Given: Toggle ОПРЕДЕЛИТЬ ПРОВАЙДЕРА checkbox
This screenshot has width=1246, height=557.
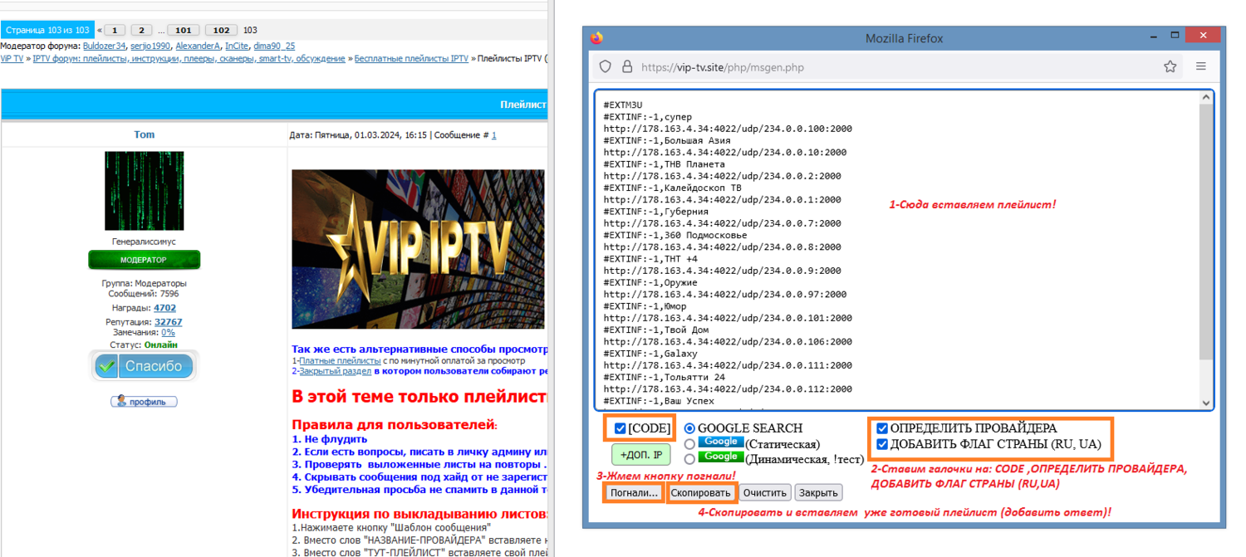Looking at the screenshot, I should click(x=882, y=428).
